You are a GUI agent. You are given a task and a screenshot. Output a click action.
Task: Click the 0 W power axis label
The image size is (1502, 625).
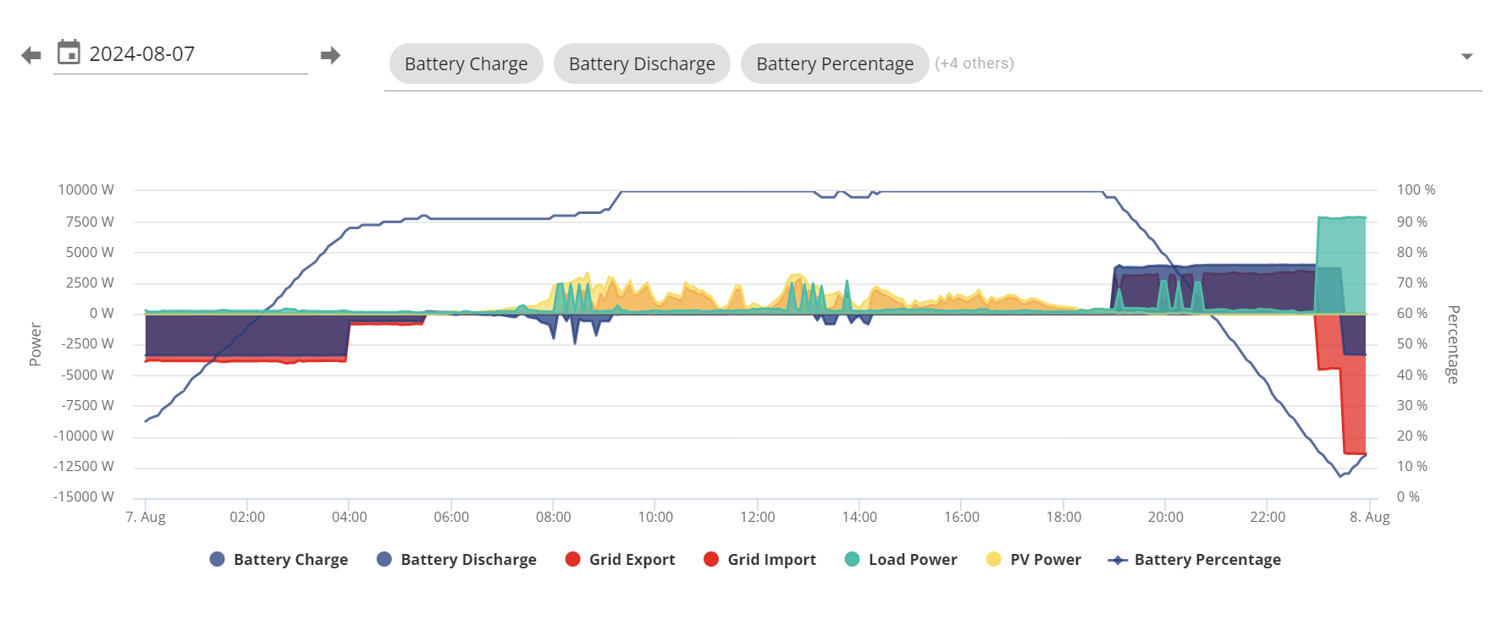coord(102,313)
